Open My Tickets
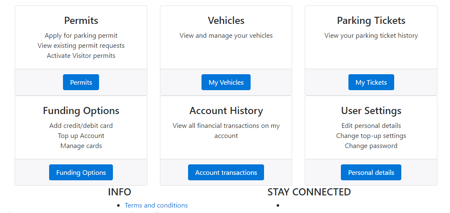 coord(371,82)
